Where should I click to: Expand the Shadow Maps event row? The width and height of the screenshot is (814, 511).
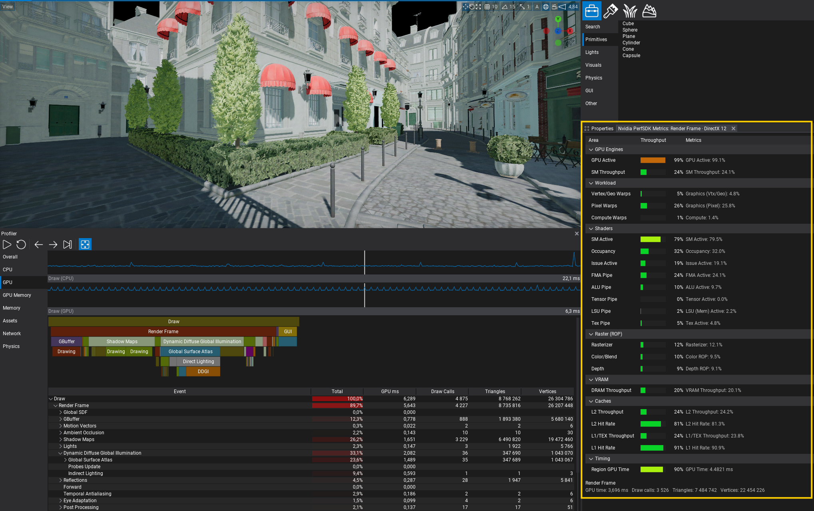[x=60, y=439]
